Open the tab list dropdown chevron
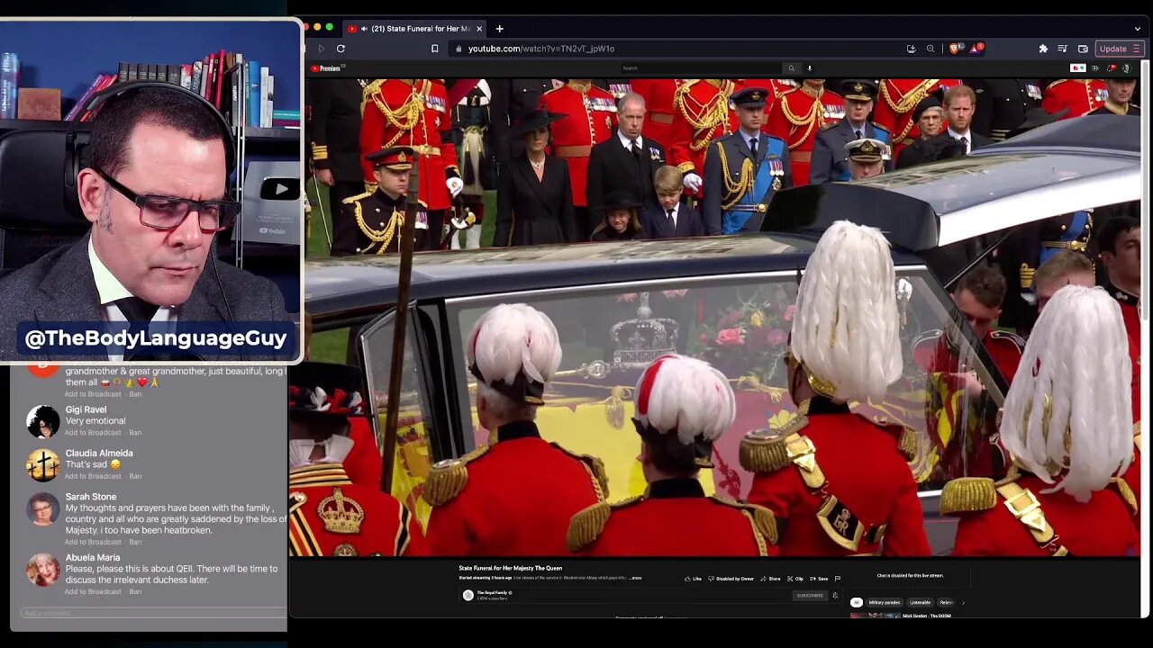 [x=1138, y=29]
